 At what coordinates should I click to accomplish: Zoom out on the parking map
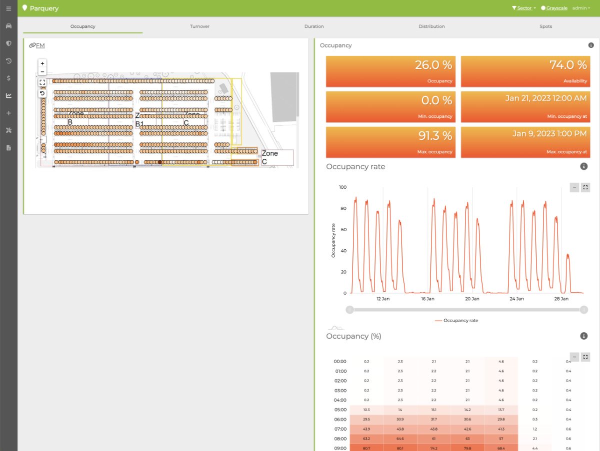(42, 71)
